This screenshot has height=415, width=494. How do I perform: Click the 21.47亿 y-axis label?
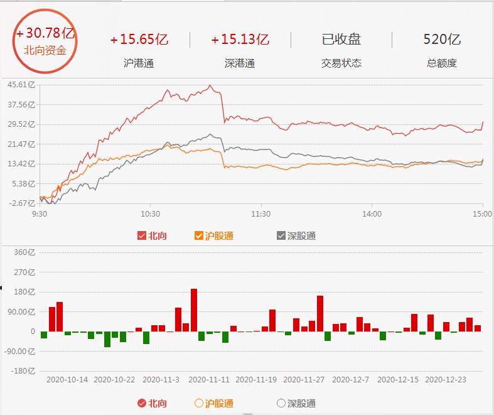(x=21, y=144)
